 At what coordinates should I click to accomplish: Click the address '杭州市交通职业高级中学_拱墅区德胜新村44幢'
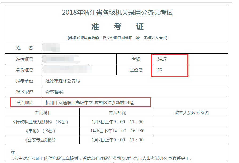point(90,102)
